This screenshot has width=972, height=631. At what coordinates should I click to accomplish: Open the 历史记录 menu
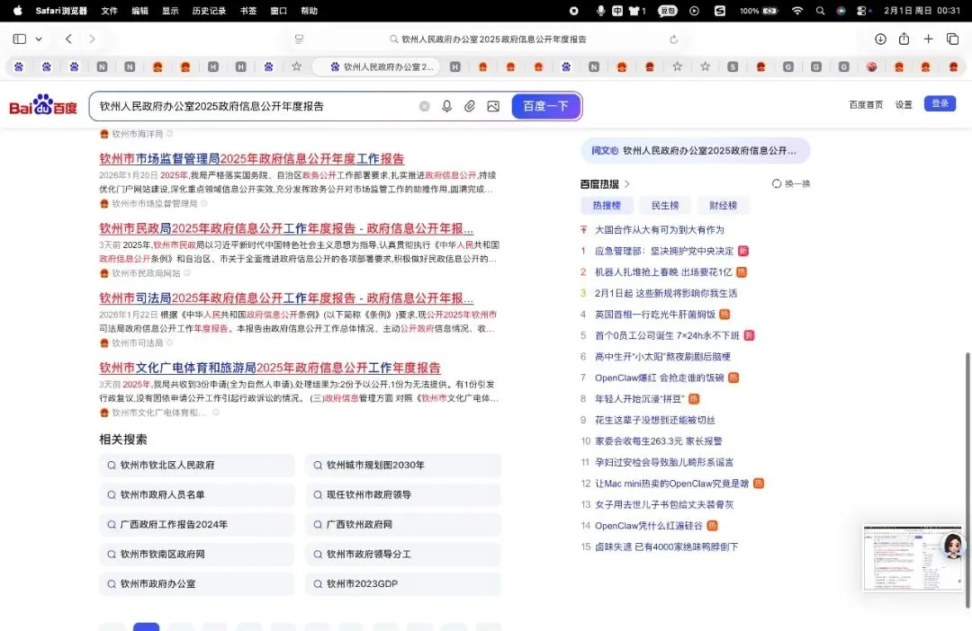pos(209,11)
